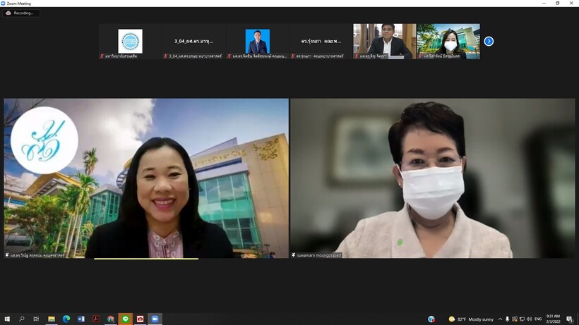Select the 3_04 participant tile
Image resolution: width=579 pixels, height=325 pixels.
(193, 41)
